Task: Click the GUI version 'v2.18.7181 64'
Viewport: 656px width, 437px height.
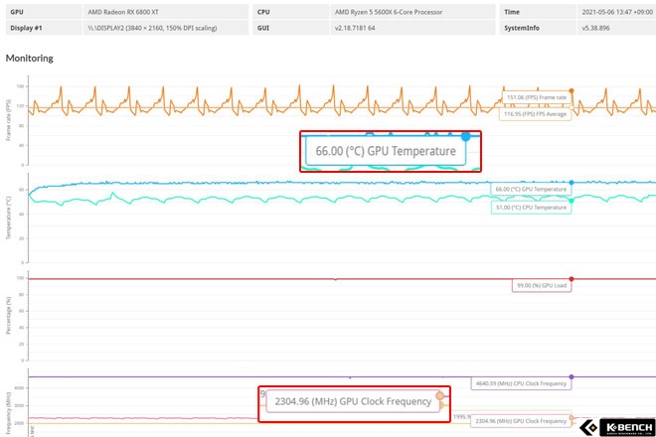Action: click(355, 28)
